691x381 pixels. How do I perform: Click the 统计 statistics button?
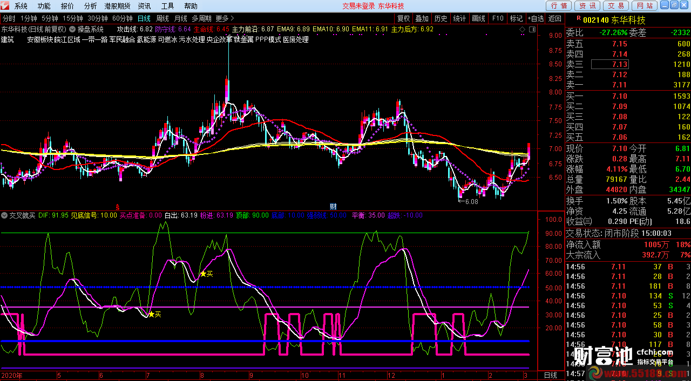pos(459,18)
